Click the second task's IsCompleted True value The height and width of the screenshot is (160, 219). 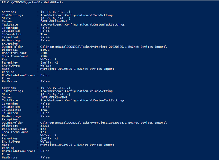click(44, 110)
